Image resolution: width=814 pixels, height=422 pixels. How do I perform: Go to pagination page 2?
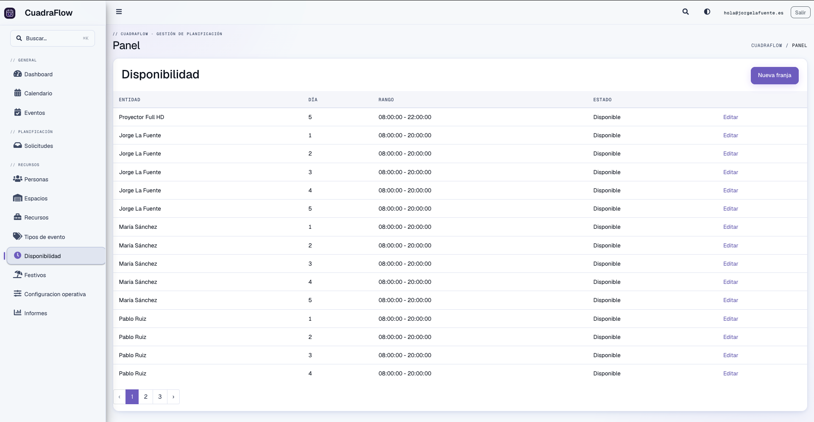(x=146, y=397)
